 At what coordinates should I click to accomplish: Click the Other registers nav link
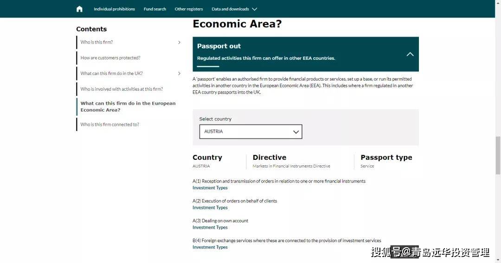point(188,9)
